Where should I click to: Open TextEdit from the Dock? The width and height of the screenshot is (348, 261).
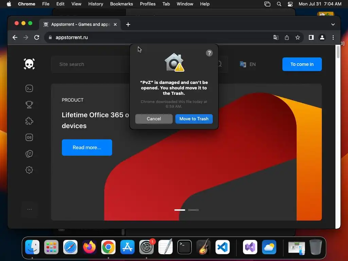(166, 247)
